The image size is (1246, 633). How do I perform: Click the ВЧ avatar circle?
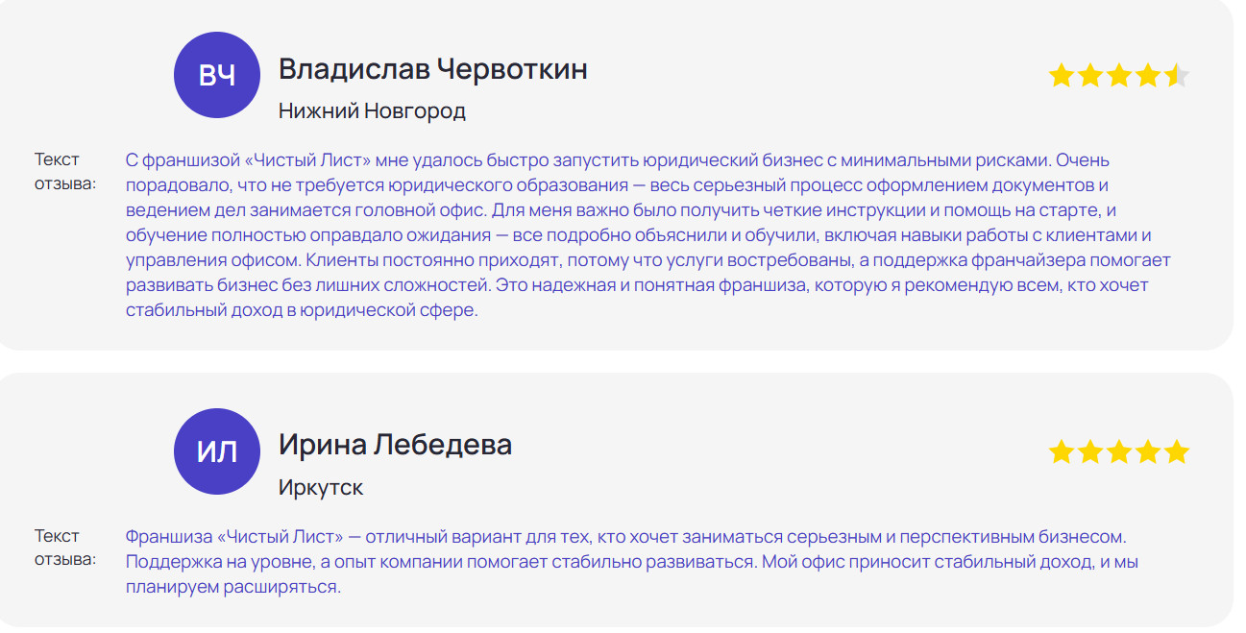pyautogui.click(x=217, y=76)
